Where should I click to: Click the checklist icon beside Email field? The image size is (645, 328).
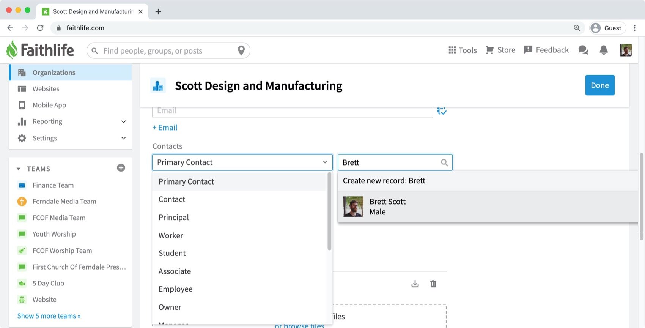[x=442, y=110]
